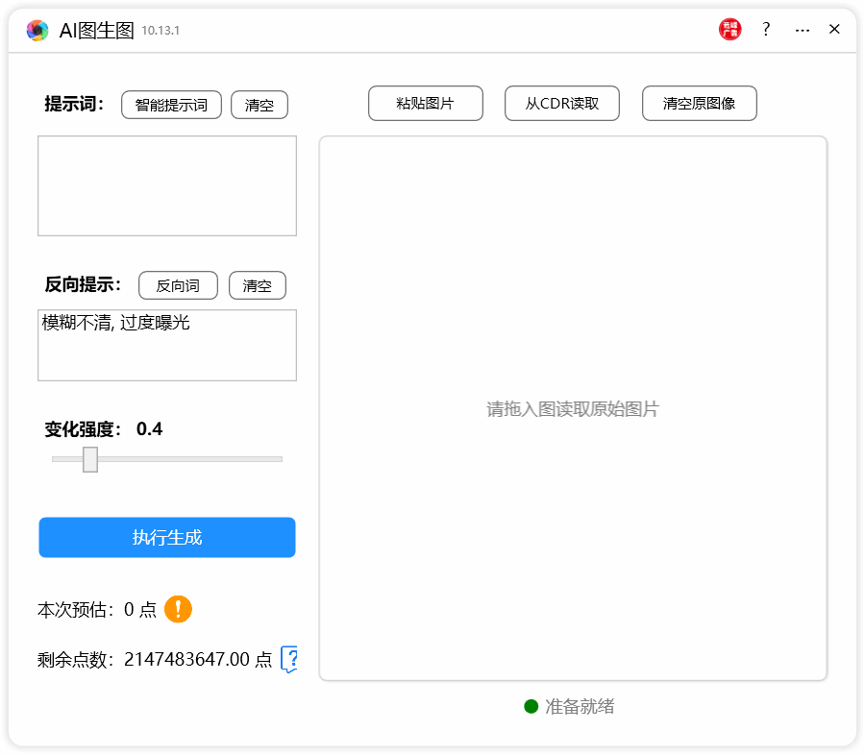This screenshot has width=865, height=755.
Task: Click 从CDR读取 to load image
Action: 561,104
